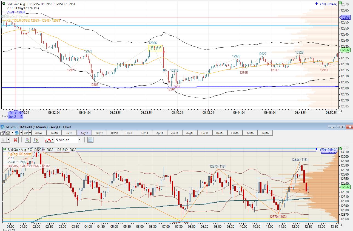
Task: Expand the print options dropdown arrow
Action: (x=12, y=133)
